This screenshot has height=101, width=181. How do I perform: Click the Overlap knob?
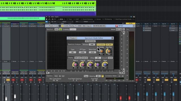102,51
